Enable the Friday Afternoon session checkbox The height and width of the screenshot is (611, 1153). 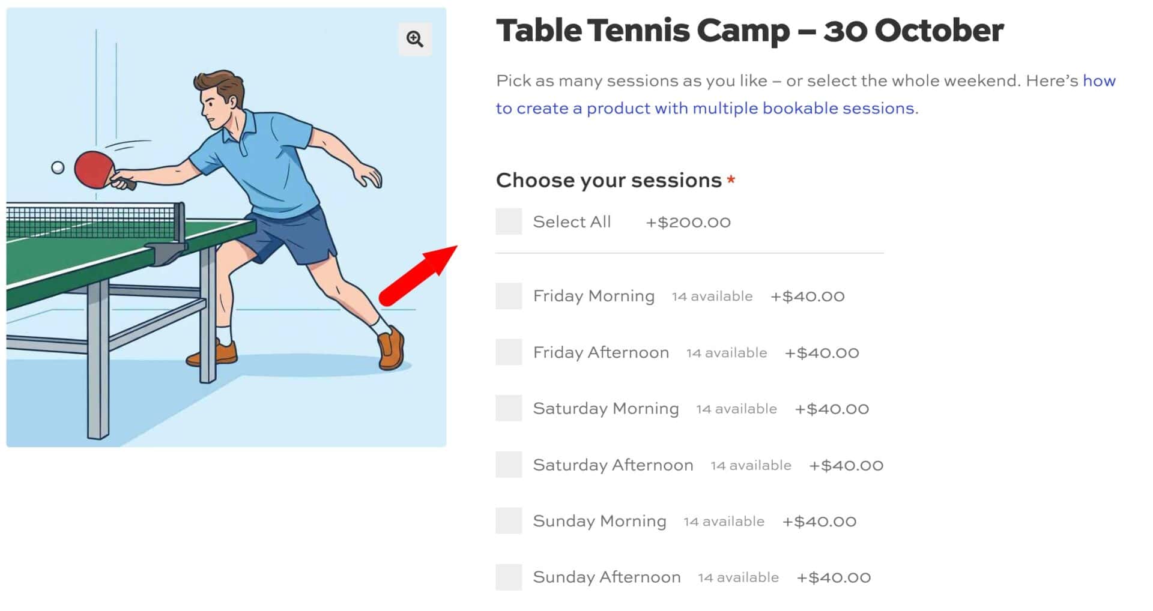point(509,352)
